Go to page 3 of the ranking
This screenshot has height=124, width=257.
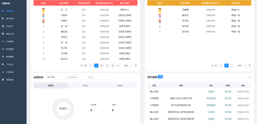(x=107, y=65)
